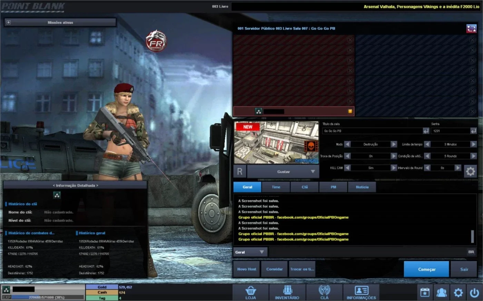
Task: Open the friends list icon
Action: click(x=442, y=293)
